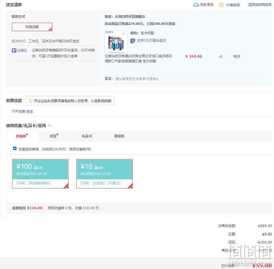Toggle the ¥10 满200 coupon
Screen dimensions: 274x269
point(105,173)
